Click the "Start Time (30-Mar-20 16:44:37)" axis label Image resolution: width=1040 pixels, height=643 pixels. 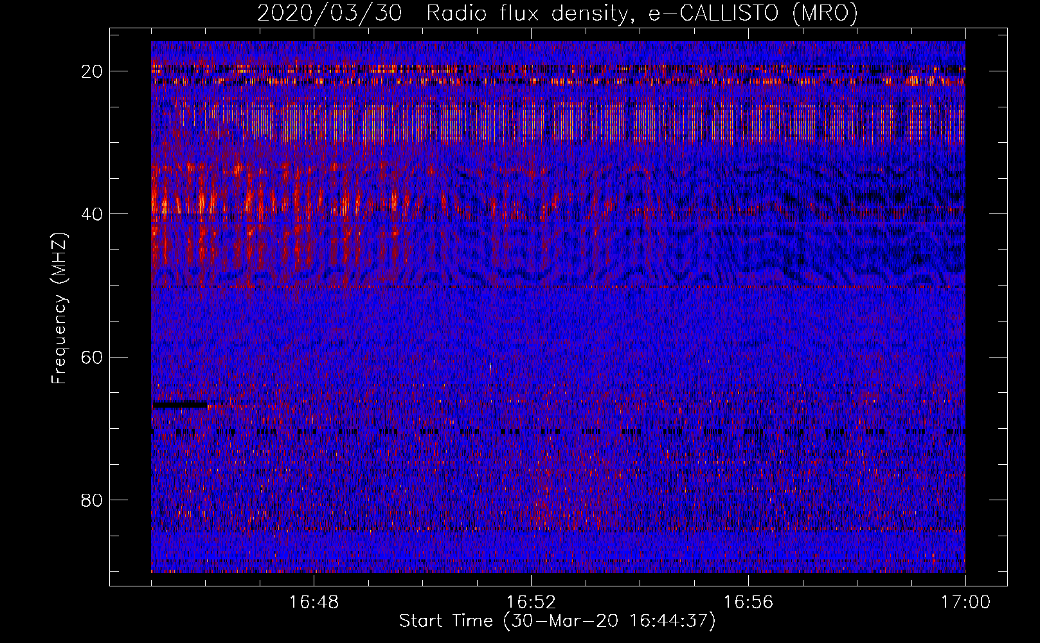point(557,621)
